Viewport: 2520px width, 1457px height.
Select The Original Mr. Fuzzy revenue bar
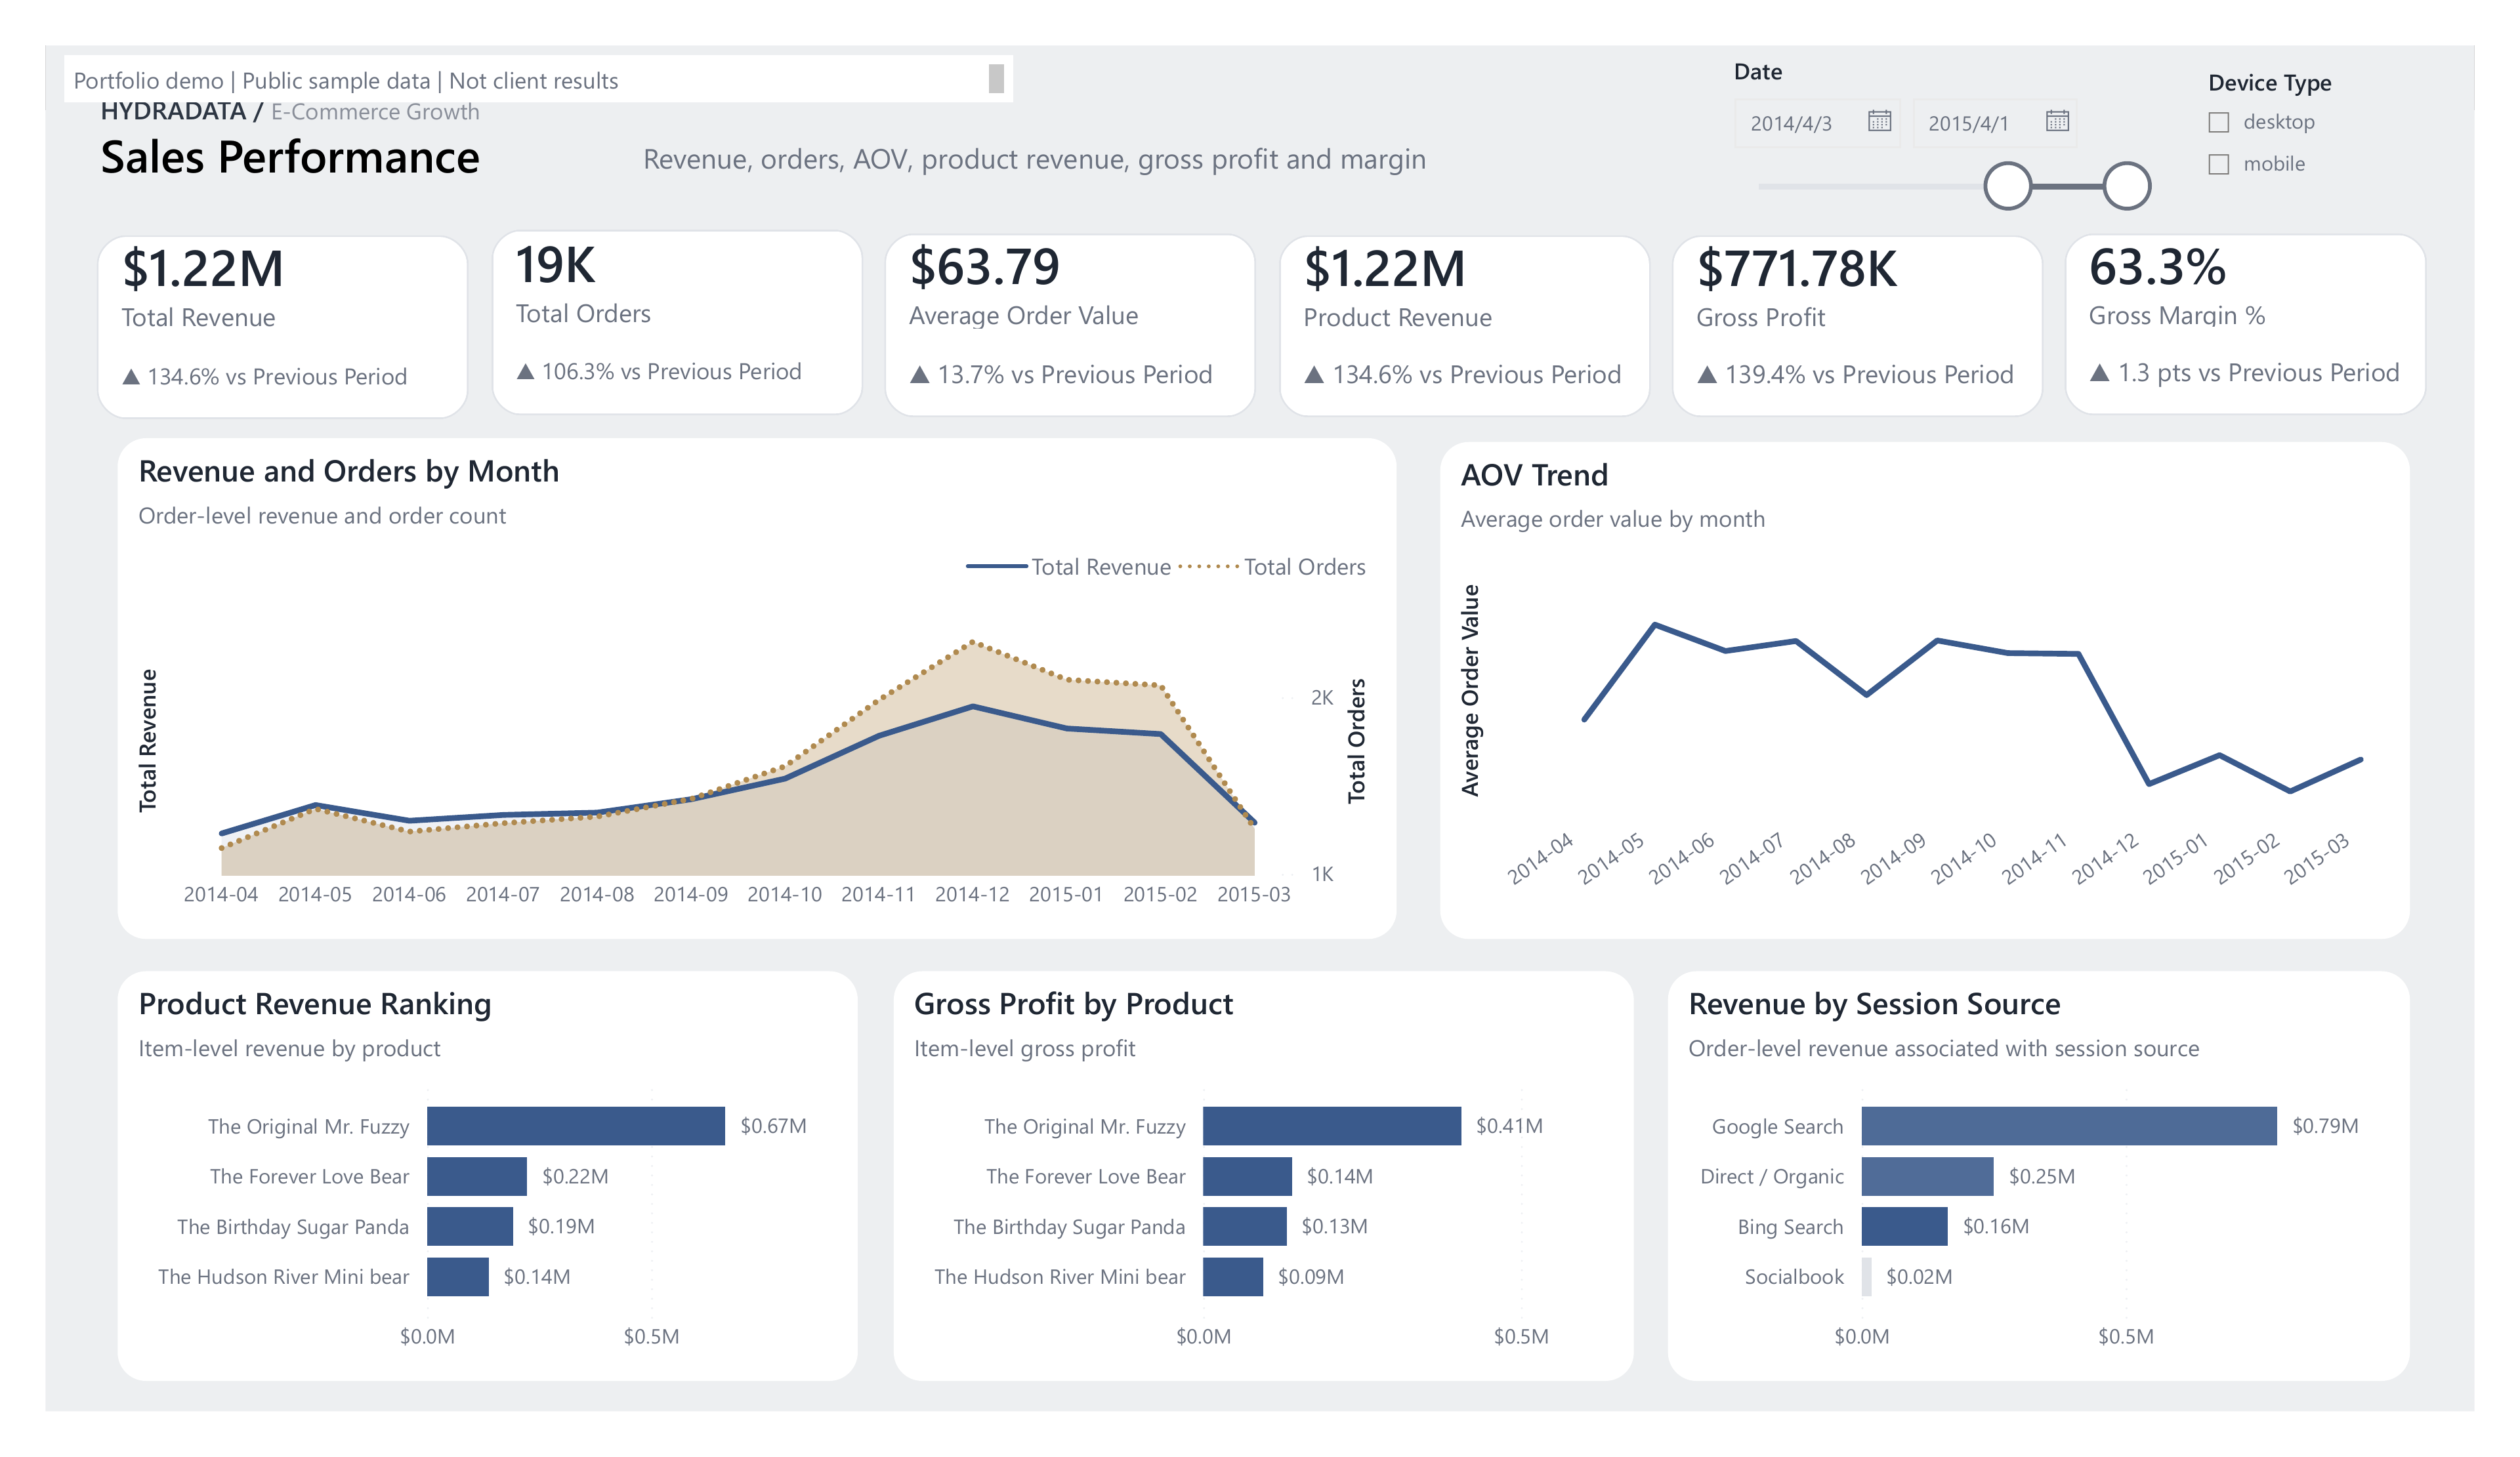575,1125
